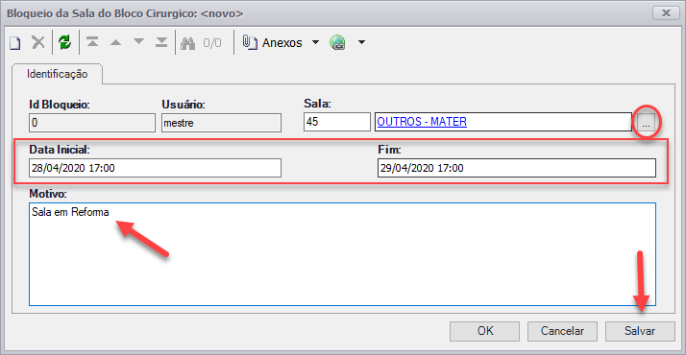Click the Fim date field
The width and height of the screenshot is (686, 355).
(x=517, y=168)
